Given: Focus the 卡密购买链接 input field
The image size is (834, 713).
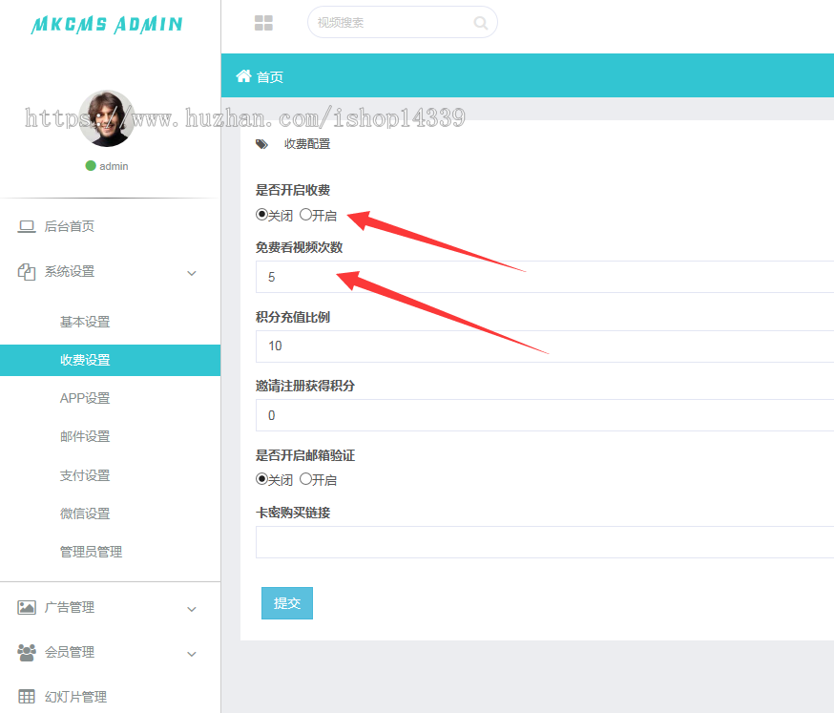Looking at the screenshot, I should 545,542.
